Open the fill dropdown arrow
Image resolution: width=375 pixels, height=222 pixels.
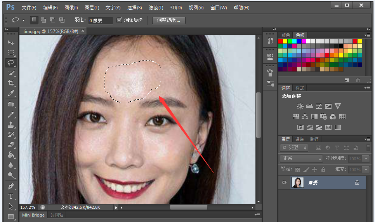(366, 170)
